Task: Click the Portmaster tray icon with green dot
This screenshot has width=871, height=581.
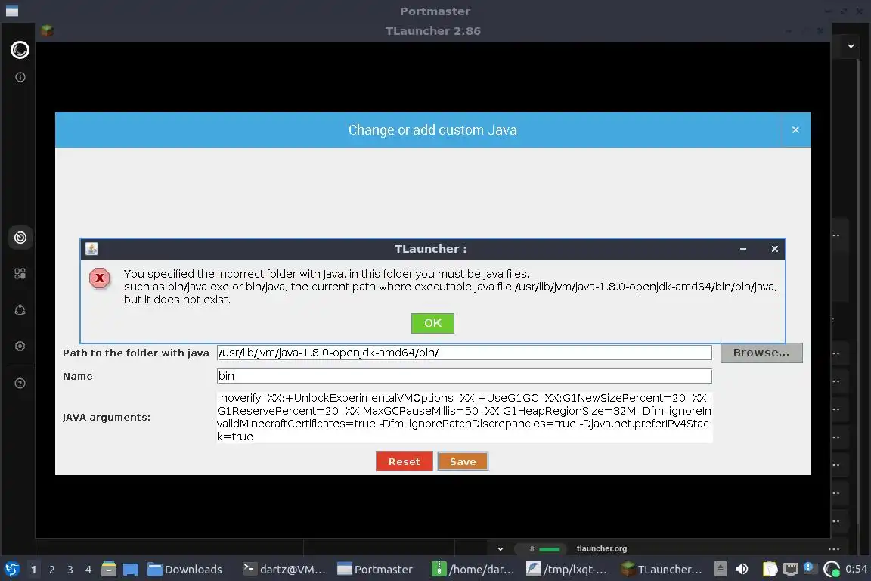Action: pyautogui.click(x=832, y=569)
